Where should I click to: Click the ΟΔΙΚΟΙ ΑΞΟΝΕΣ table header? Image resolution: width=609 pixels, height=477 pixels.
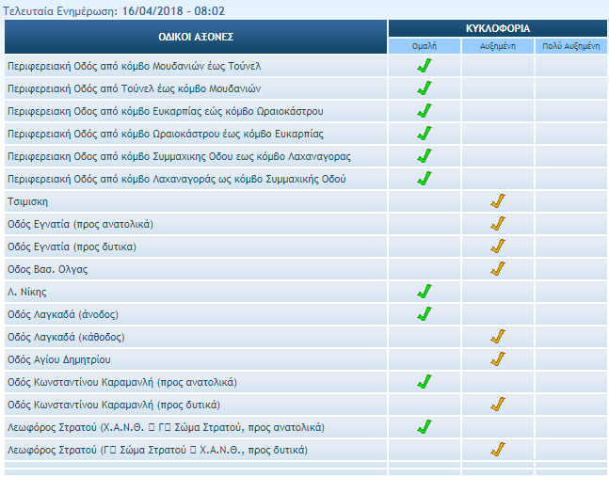pyautogui.click(x=196, y=37)
